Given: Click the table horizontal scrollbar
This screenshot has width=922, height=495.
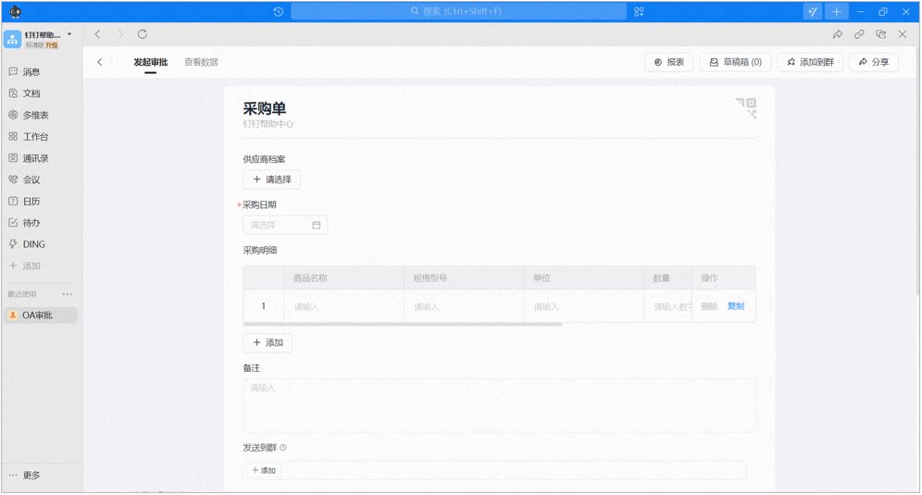Looking at the screenshot, I should click(x=403, y=324).
